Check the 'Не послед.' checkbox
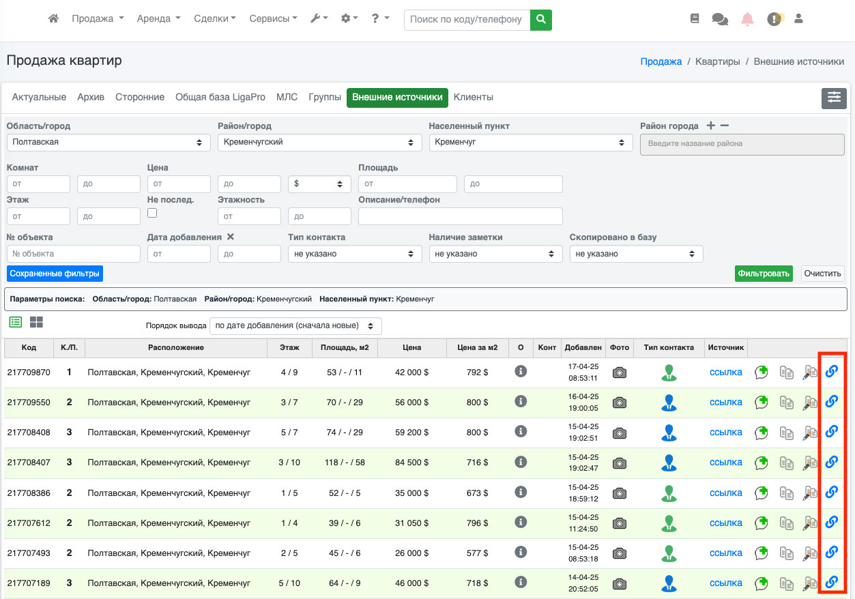The height and width of the screenshot is (599, 855). tap(152, 213)
